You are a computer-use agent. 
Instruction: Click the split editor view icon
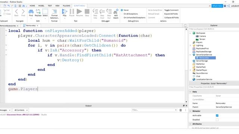click(x=185, y=26)
